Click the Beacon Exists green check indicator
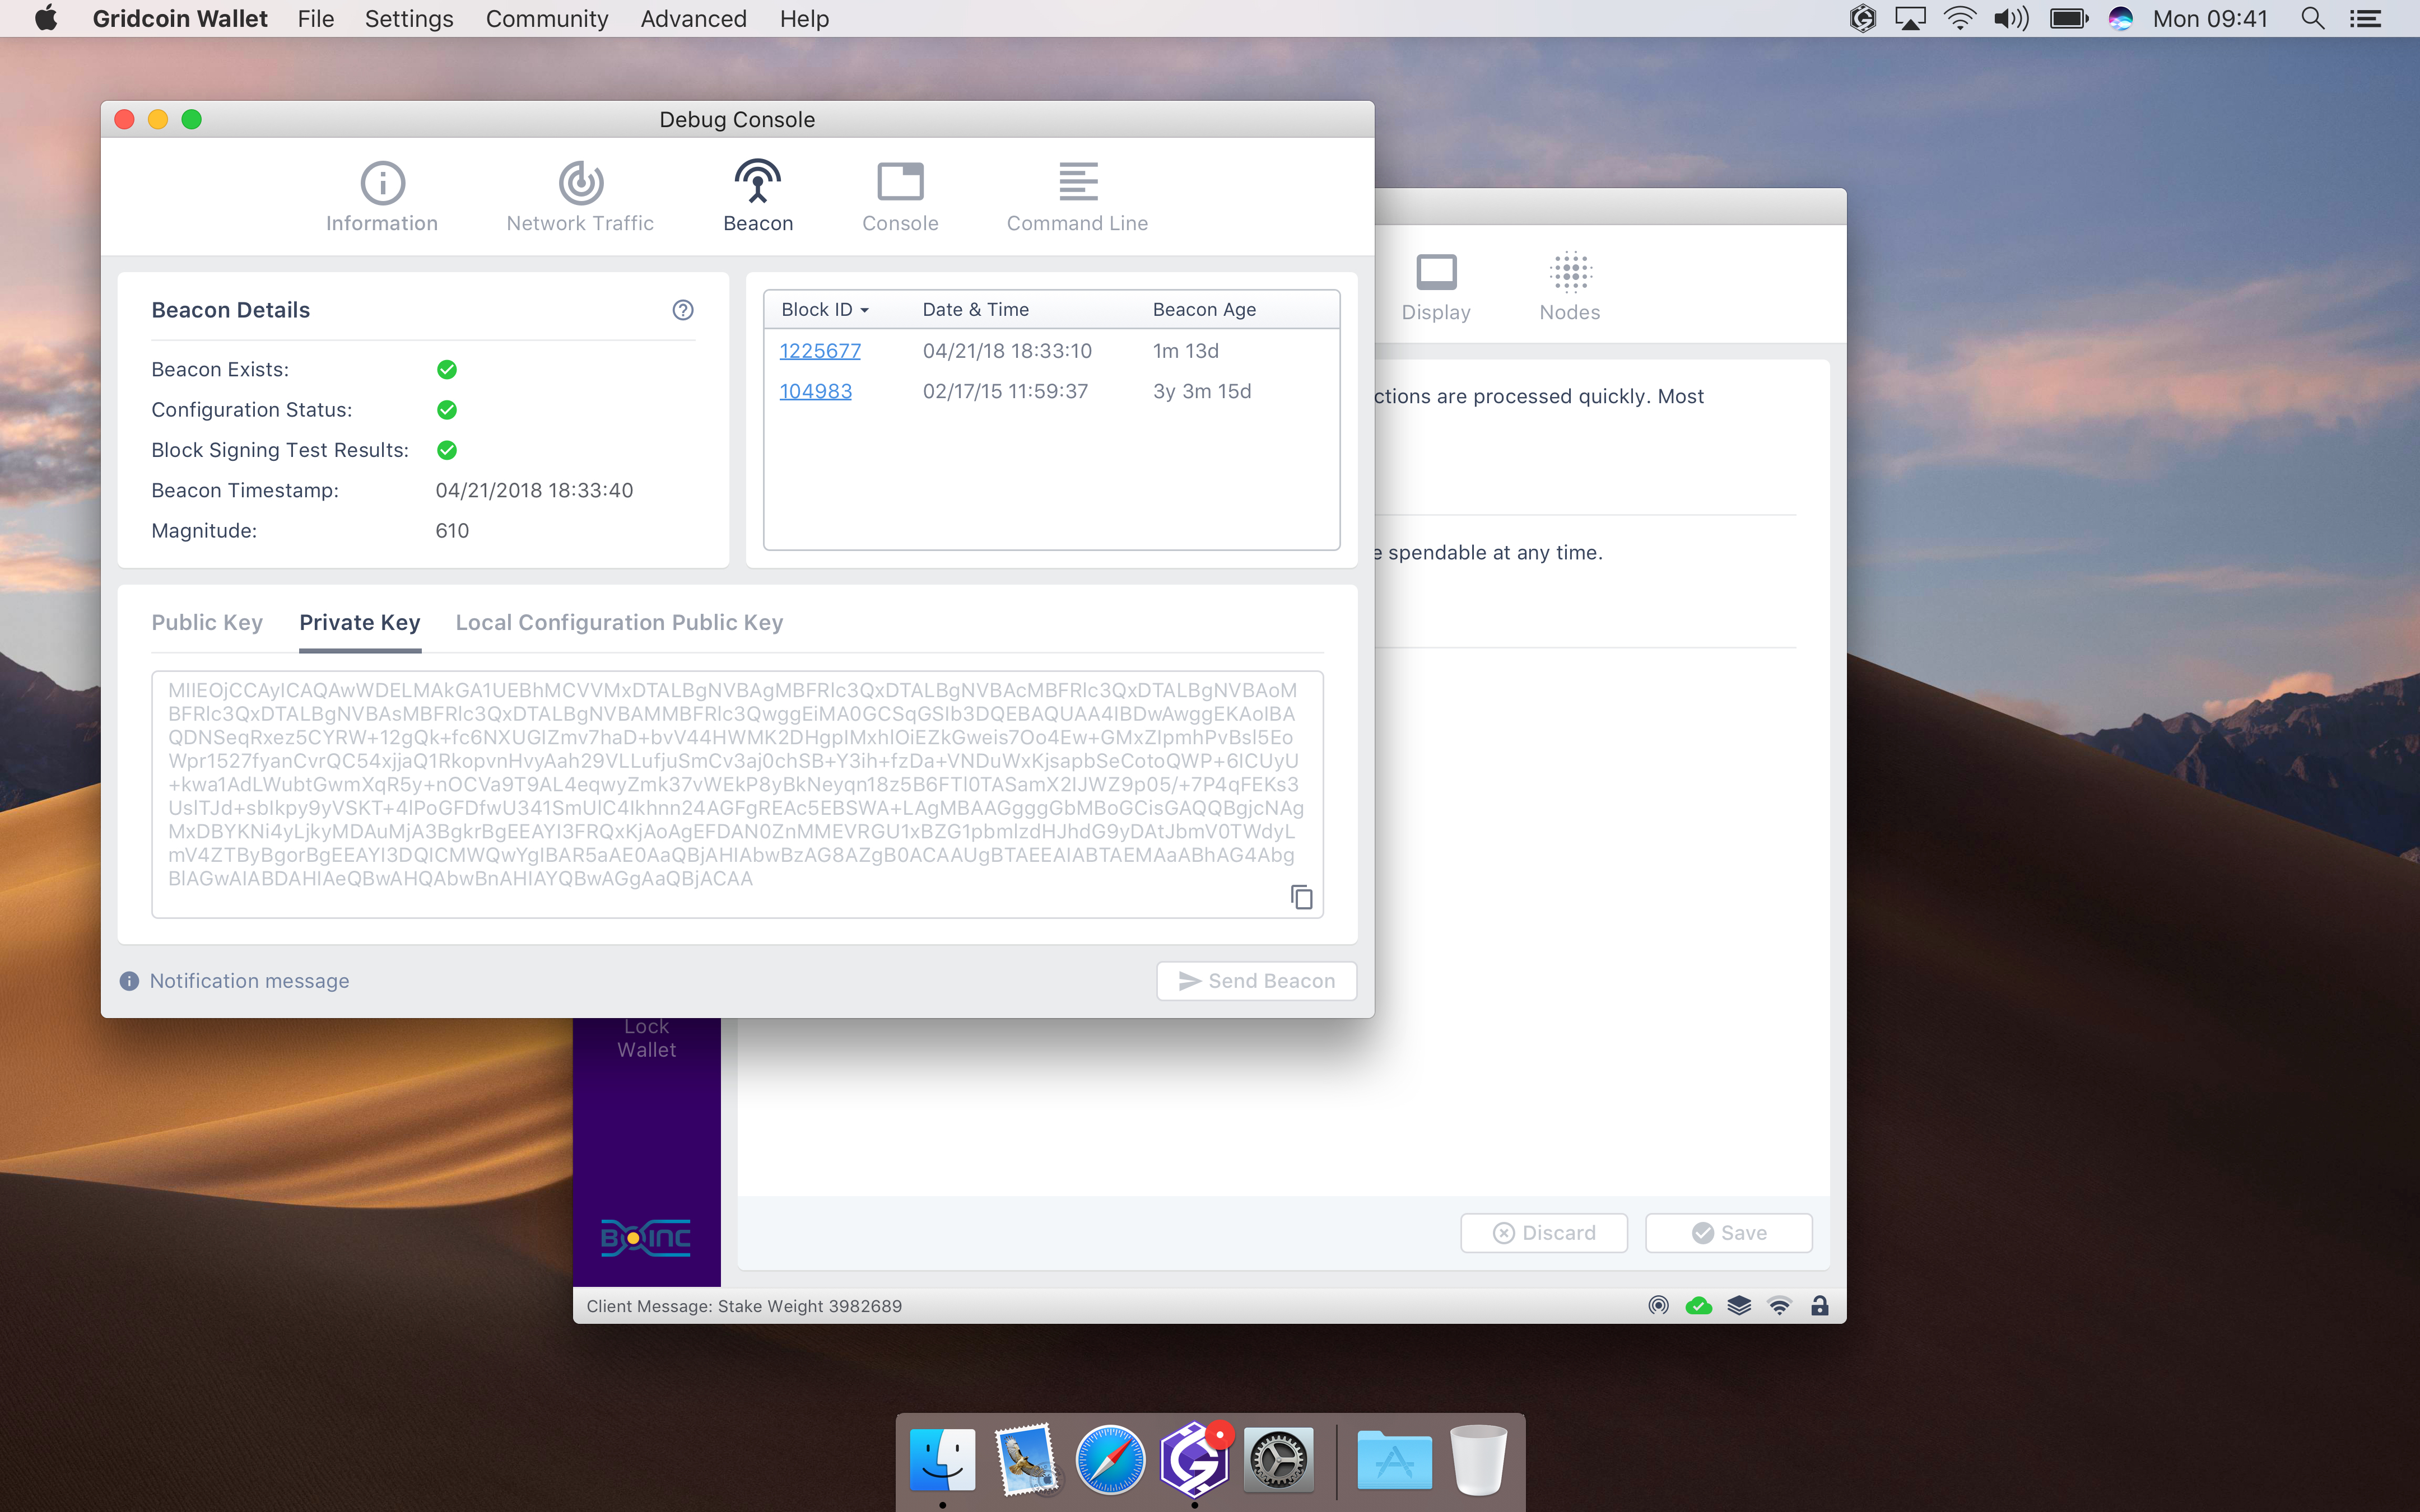Viewport: 2420px width, 1512px height. click(447, 370)
